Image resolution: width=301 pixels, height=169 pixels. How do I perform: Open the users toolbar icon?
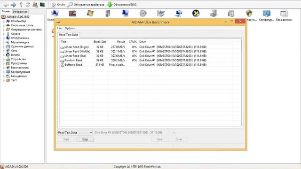[x=35, y=5]
